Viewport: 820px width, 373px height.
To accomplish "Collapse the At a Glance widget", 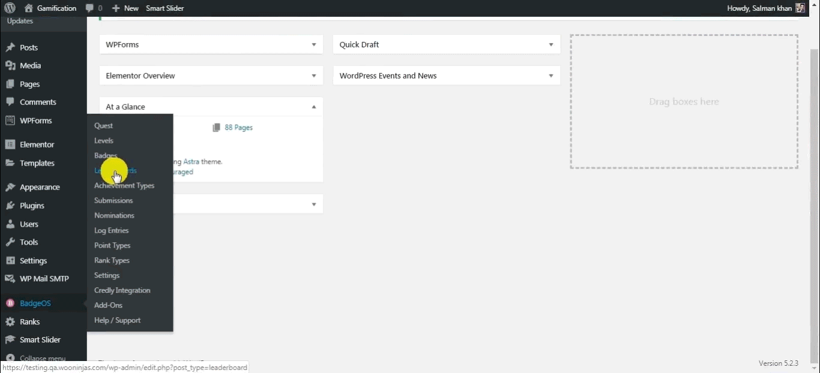I will tap(314, 107).
